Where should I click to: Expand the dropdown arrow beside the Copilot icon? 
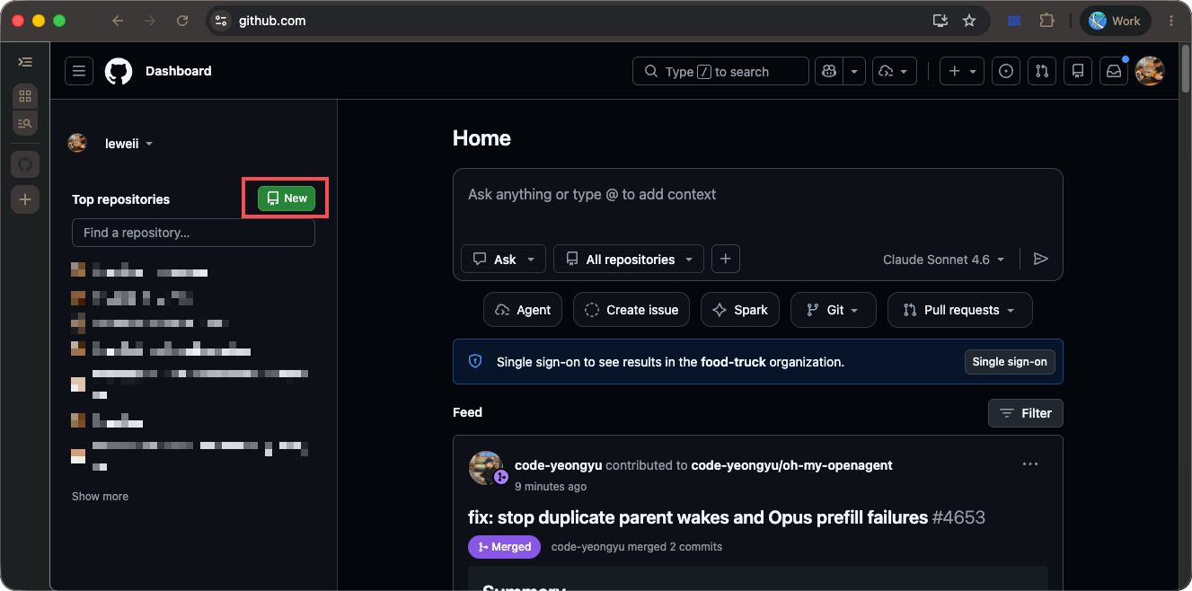click(x=853, y=71)
